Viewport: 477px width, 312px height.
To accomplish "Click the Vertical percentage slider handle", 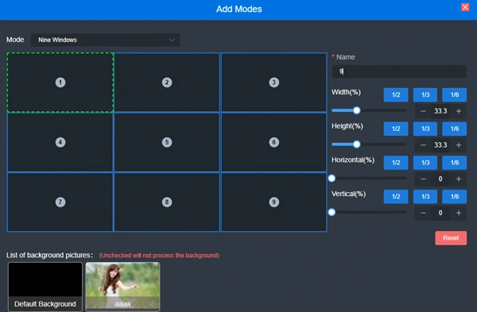I will pos(332,212).
